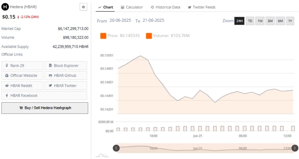Image resolution: width=299 pixels, height=159 pixels.
Task: Click the favorite star icon beside Hedera
Action: (x=83, y=7)
